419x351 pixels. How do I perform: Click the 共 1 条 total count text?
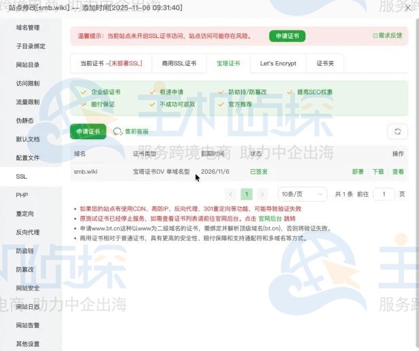344,194
